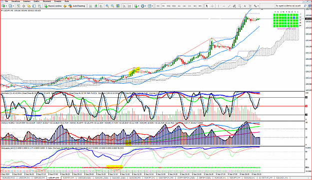Viewport: 312px width, 180px height.
Task: Launch MetaEditor from the toolbar
Action: [x=65, y=6]
